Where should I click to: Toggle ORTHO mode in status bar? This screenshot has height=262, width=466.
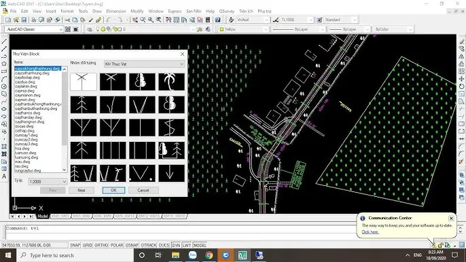[101, 245]
